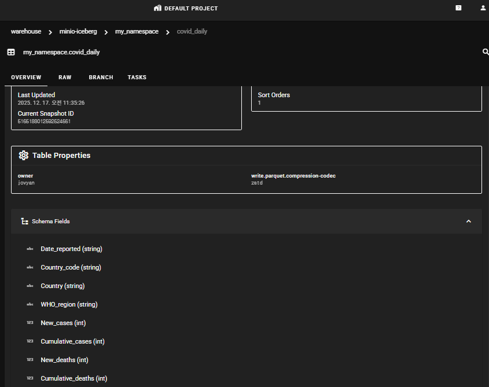Open the user account icon
This screenshot has width=489, height=387.
click(483, 8)
